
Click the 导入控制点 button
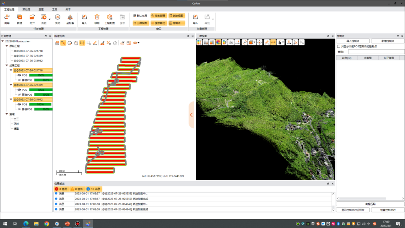pos(353,41)
